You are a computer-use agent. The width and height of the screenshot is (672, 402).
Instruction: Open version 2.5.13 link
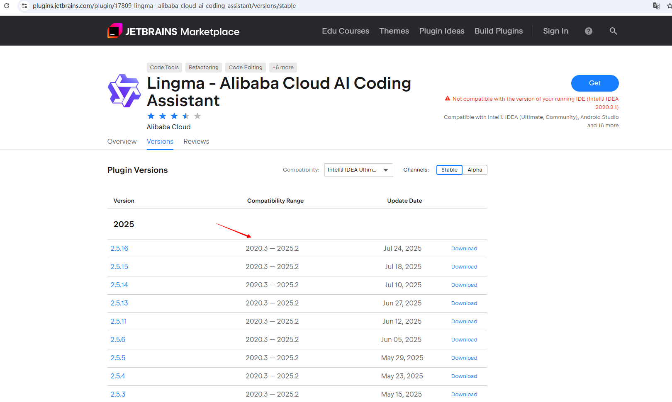(x=119, y=303)
